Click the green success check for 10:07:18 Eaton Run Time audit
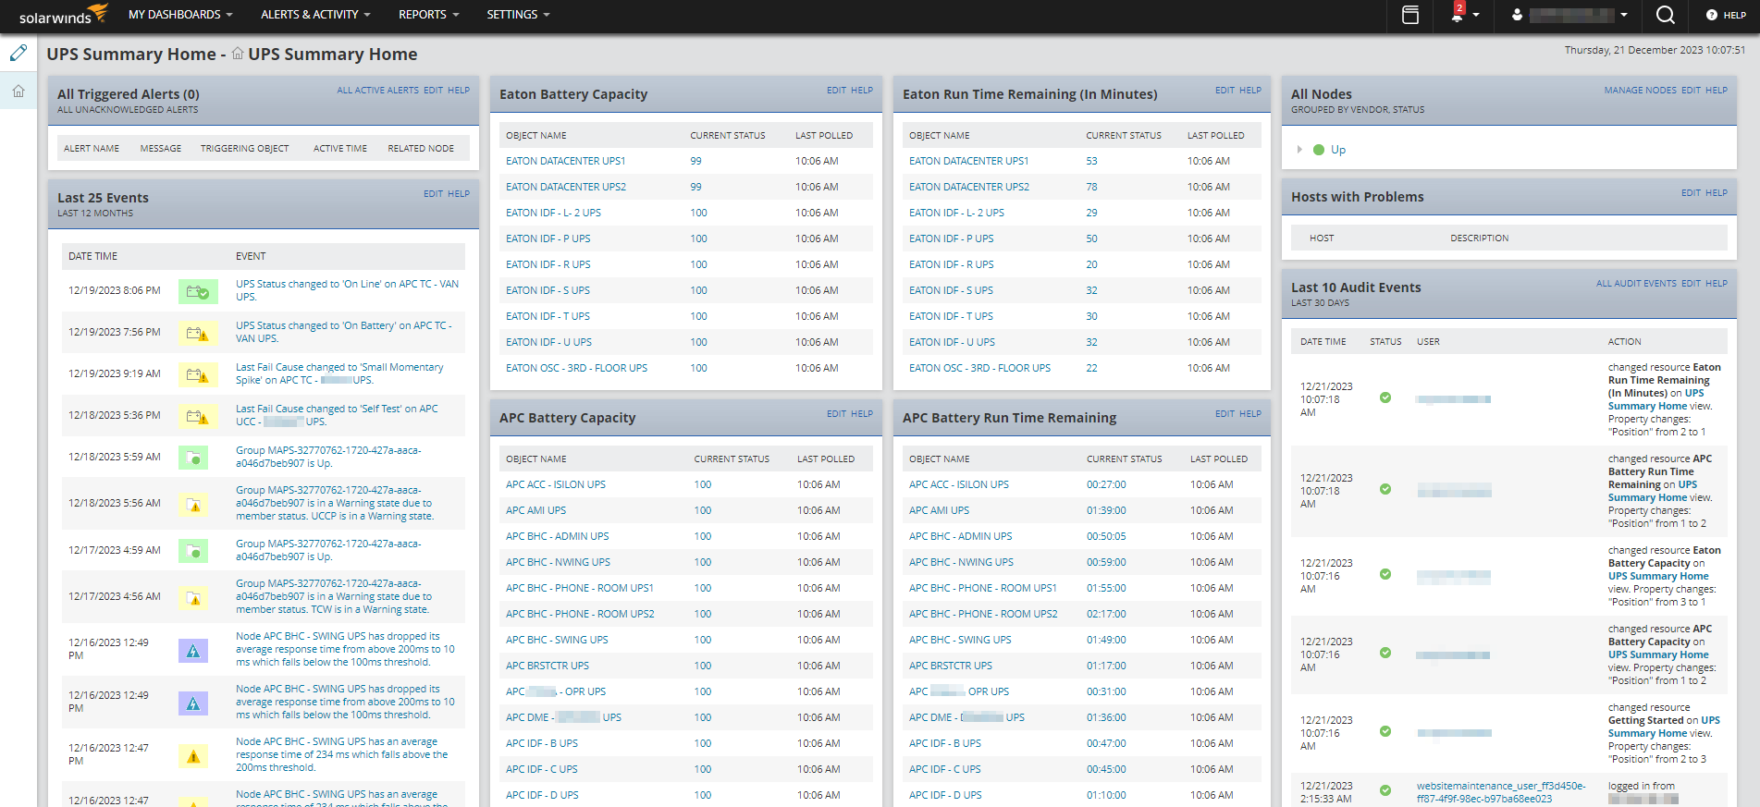The image size is (1760, 807). (1385, 397)
